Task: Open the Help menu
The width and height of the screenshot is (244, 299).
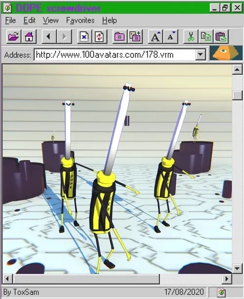Action: tap(109, 20)
